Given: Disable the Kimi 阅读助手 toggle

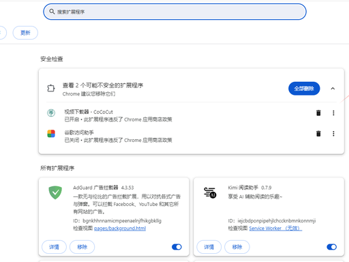Looking at the screenshot, I should [332, 247].
